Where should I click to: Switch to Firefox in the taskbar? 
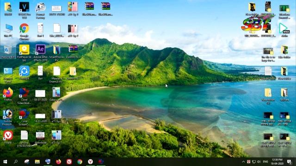coord(58,162)
